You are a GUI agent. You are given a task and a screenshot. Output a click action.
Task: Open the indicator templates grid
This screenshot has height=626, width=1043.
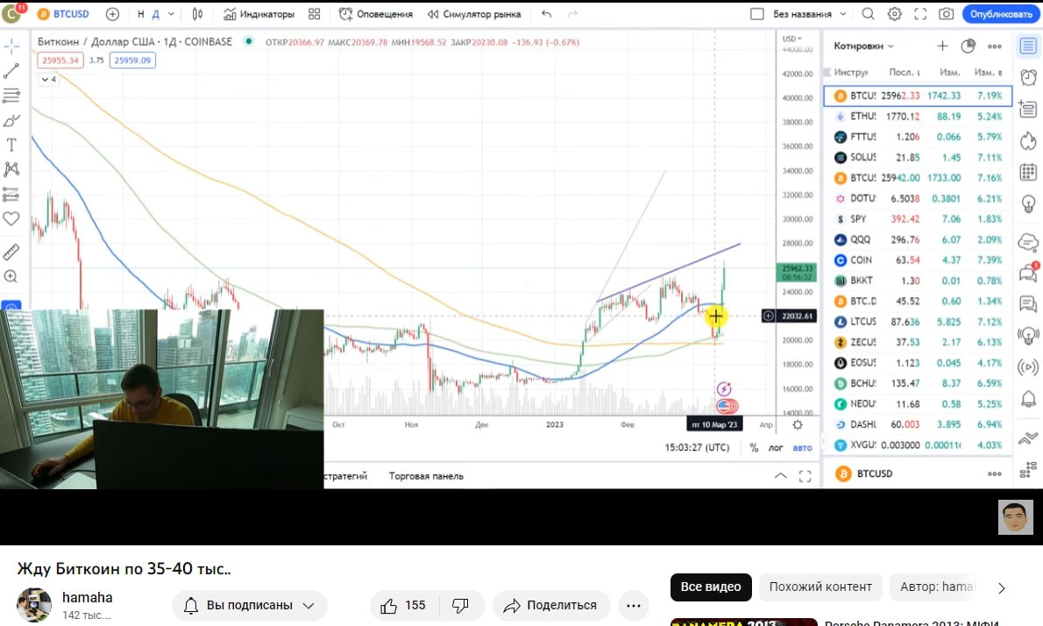point(315,14)
